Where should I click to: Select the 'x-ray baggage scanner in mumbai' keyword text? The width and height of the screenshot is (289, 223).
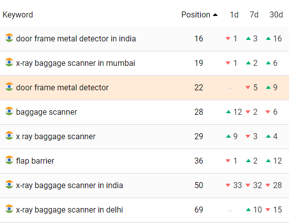pyautogui.click(x=76, y=63)
